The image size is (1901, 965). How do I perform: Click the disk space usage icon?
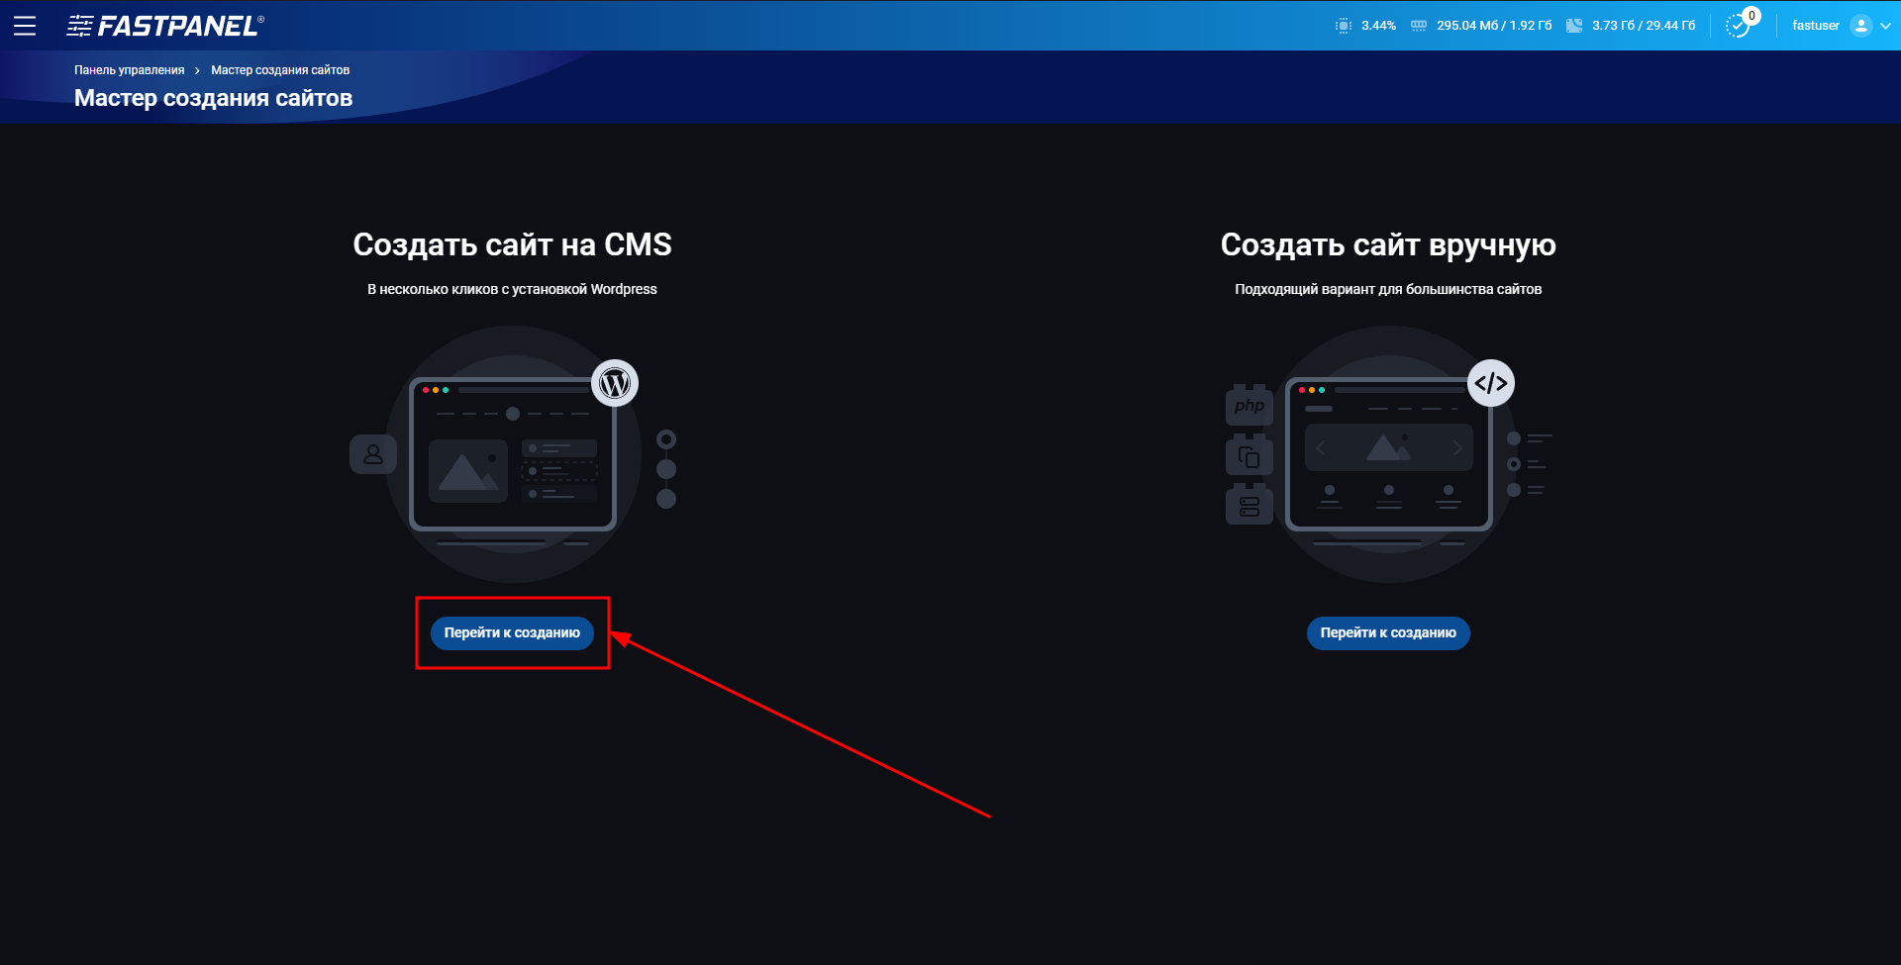[1575, 25]
